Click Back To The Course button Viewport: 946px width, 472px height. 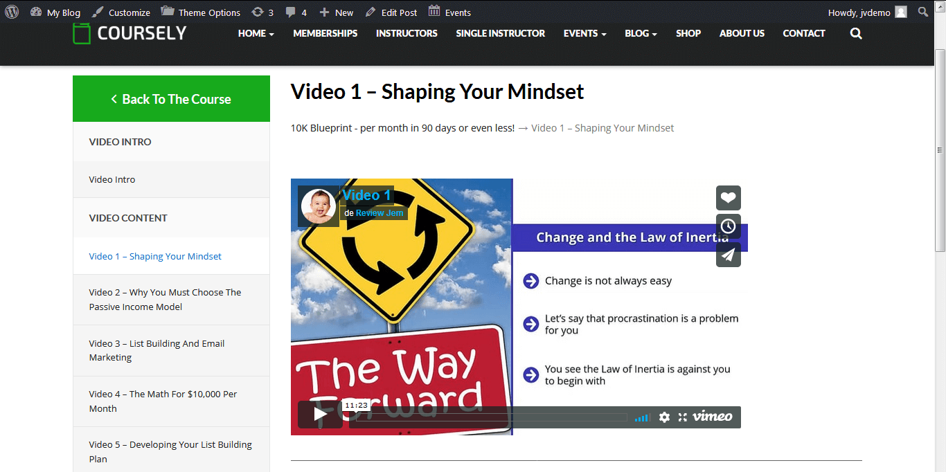tap(171, 99)
